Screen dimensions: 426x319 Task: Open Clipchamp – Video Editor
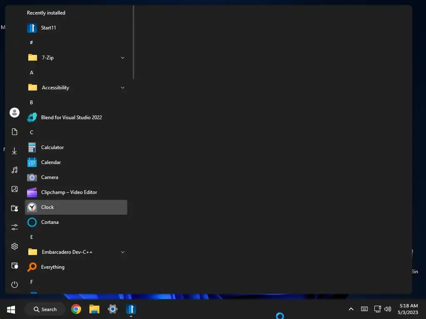[76, 192]
